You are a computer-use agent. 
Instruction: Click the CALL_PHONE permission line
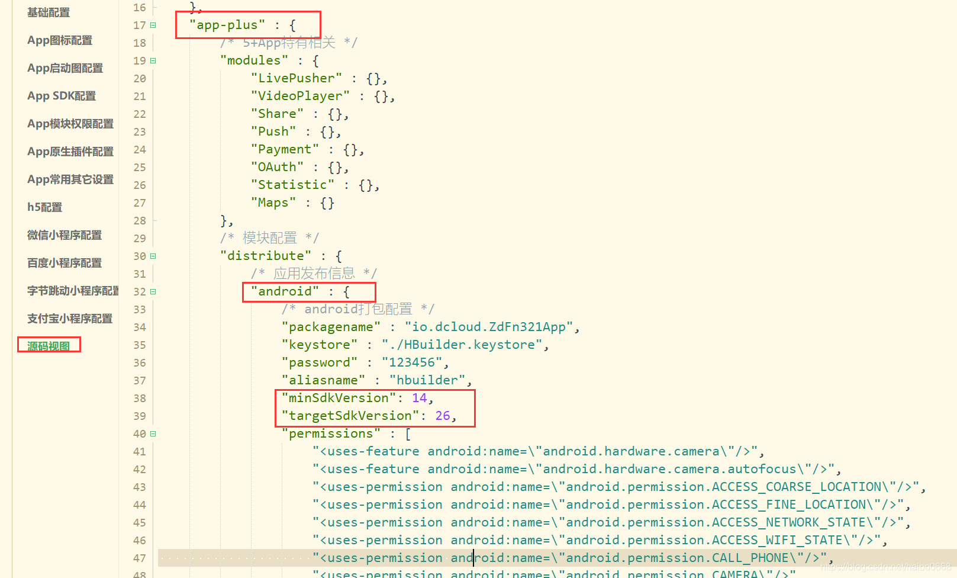[x=573, y=558]
